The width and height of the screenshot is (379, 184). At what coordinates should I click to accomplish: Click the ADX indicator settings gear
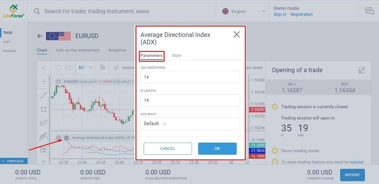click(x=66, y=138)
